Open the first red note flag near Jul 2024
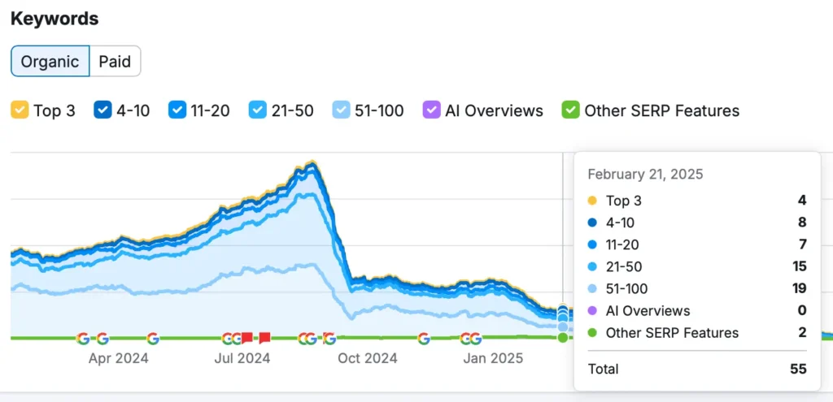The image size is (833, 402). (247, 338)
